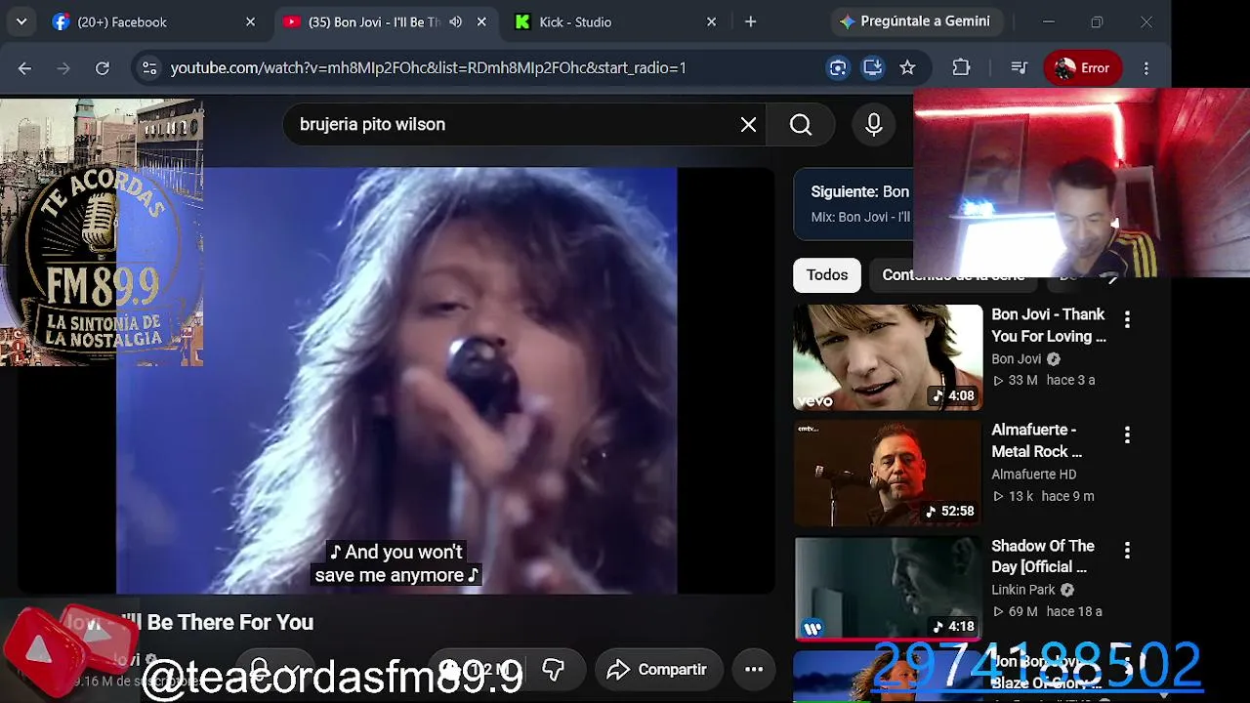Dislike the video with thumbs-down

pos(554,669)
